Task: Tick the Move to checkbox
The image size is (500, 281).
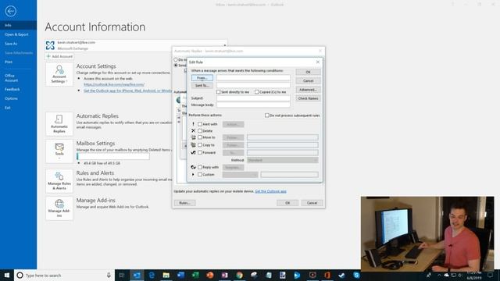Action: [x=200, y=137]
